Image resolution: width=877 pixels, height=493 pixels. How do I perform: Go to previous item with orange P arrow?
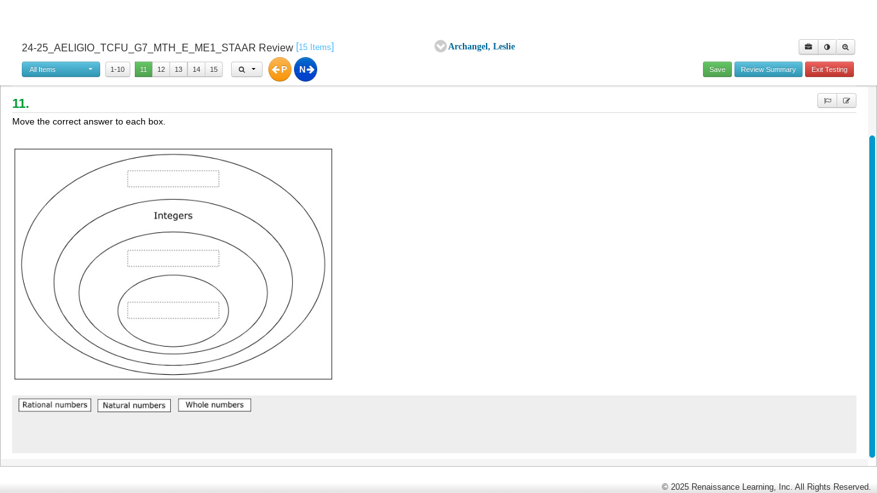280,69
